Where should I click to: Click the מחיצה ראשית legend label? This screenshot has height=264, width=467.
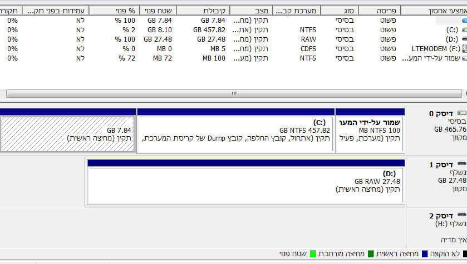click(397, 254)
